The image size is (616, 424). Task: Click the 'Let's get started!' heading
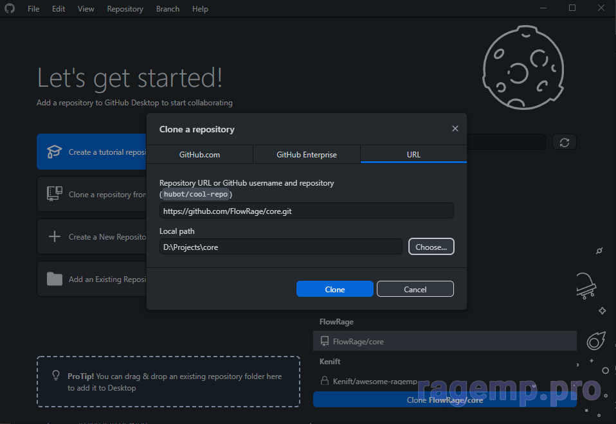(130, 78)
